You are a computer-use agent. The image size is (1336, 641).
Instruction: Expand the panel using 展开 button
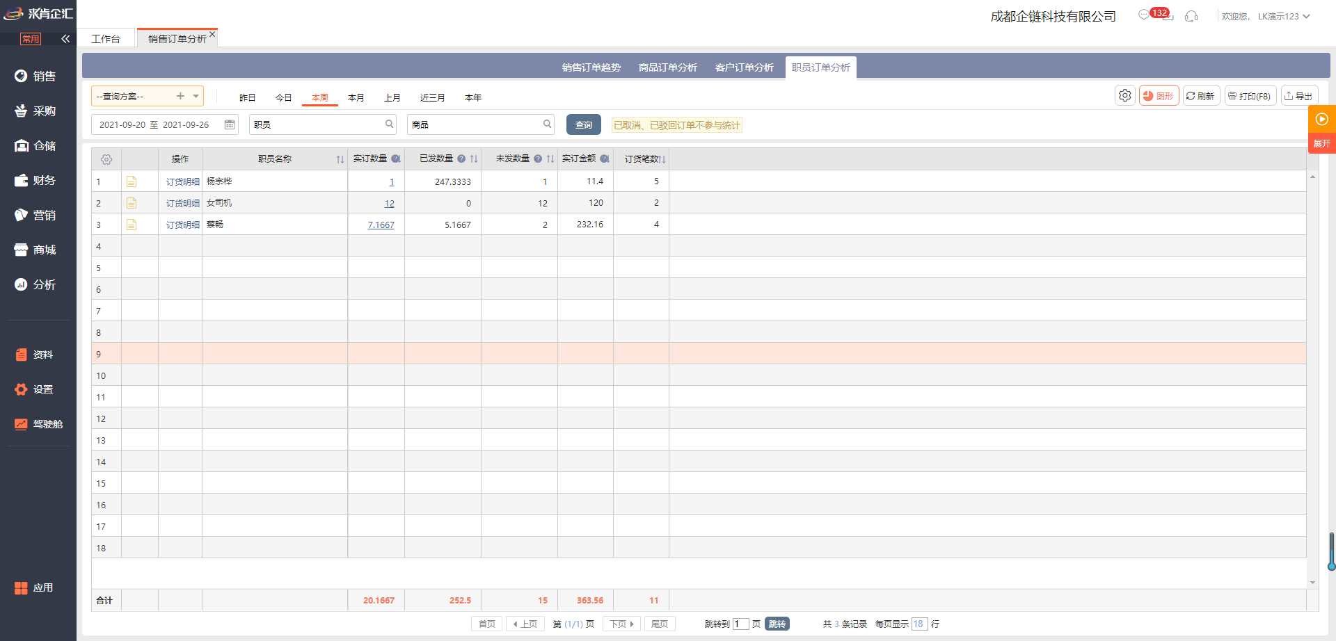pyautogui.click(x=1321, y=144)
